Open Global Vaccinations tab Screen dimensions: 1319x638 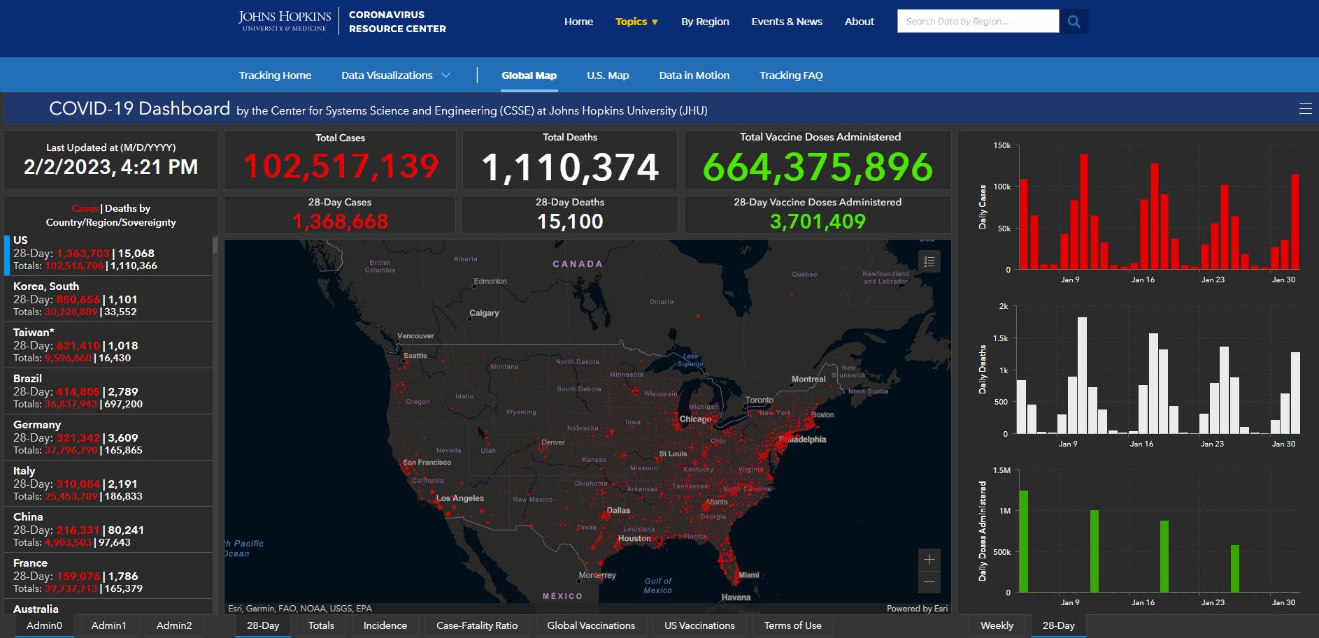point(591,625)
